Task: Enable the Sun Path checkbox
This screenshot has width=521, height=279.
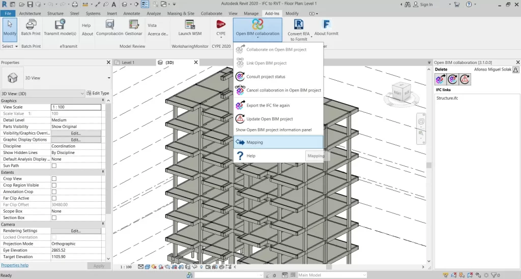Action: (x=54, y=166)
